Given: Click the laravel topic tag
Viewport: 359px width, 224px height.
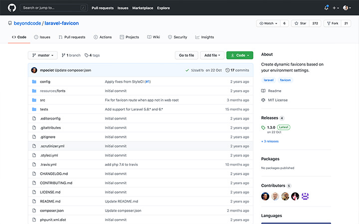Looking at the screenshot, I should pos(269,80).
